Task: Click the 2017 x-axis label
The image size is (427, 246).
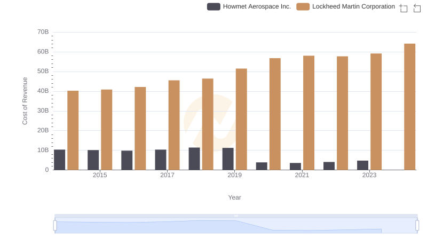Action: tap(167, 175)
